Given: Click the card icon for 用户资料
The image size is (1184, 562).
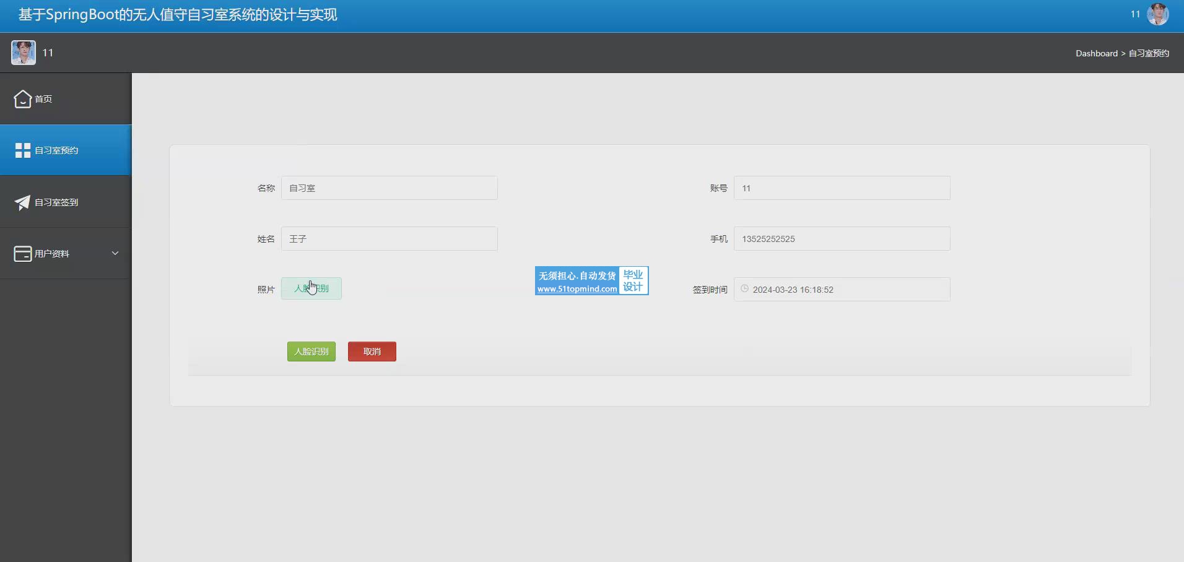Looking at the screenshot, I should pyautogui.click(x=23, y=254).
